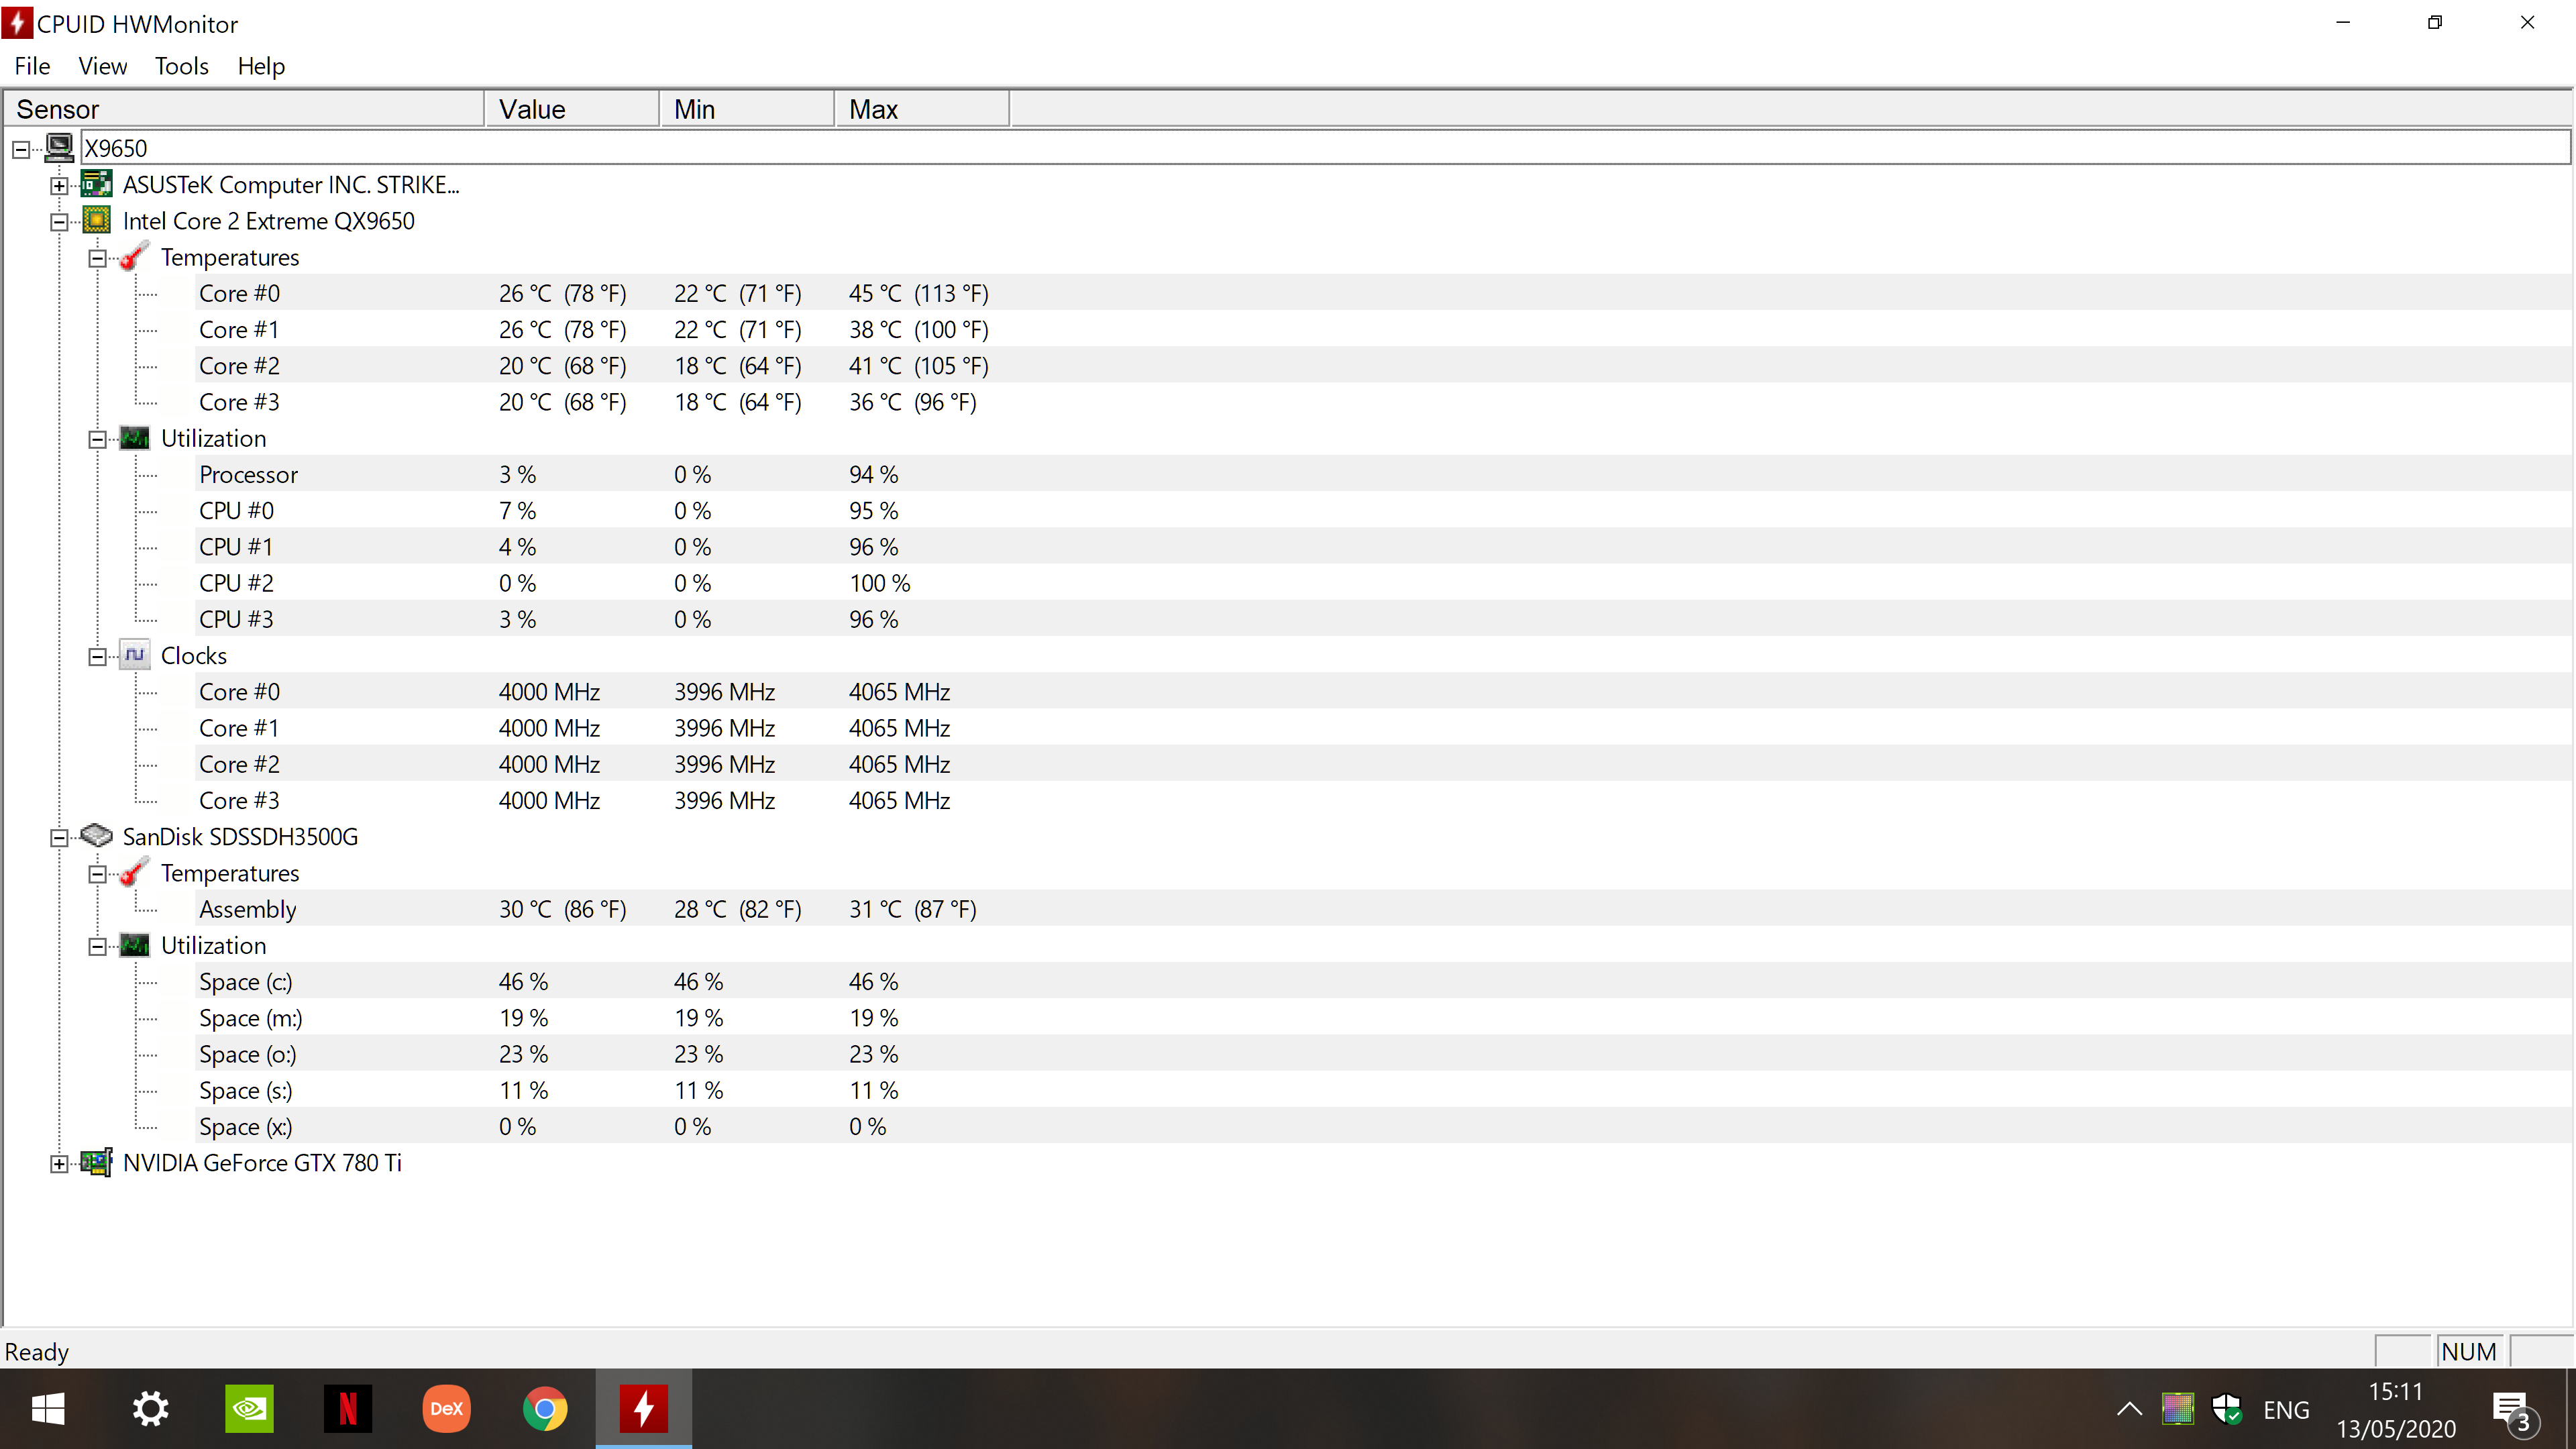Click the NVIDIA GeForce graphics card icon
This screenshot has height=1449, width=2576.
pyautogui.click(x=96, y=1162)
